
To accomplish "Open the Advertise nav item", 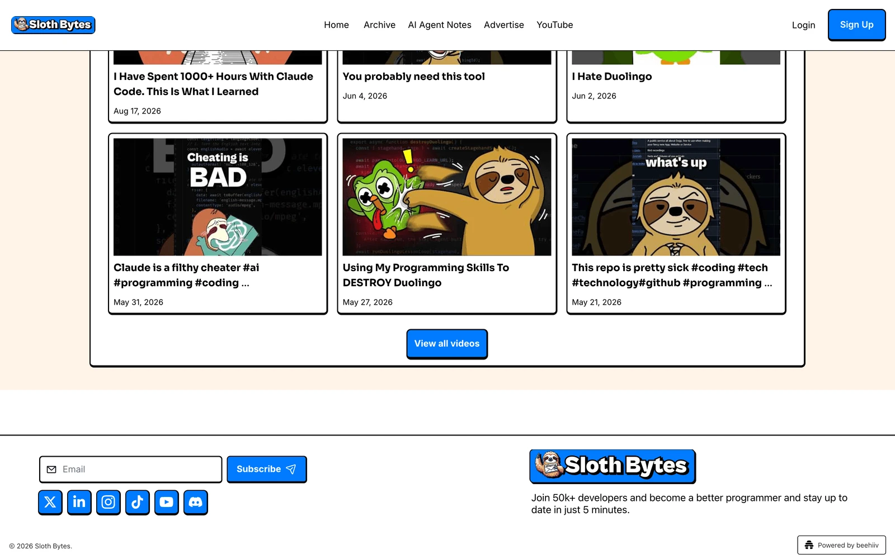I will 504,25.
